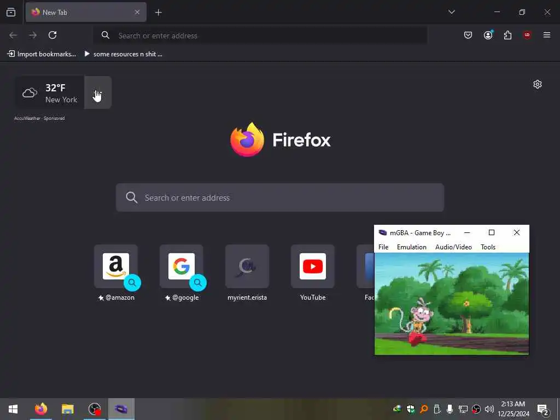Click Import bookmarks in the bookmarks bar
The width and height of the screenshot is (560, 420).
[x=42, y=54]
